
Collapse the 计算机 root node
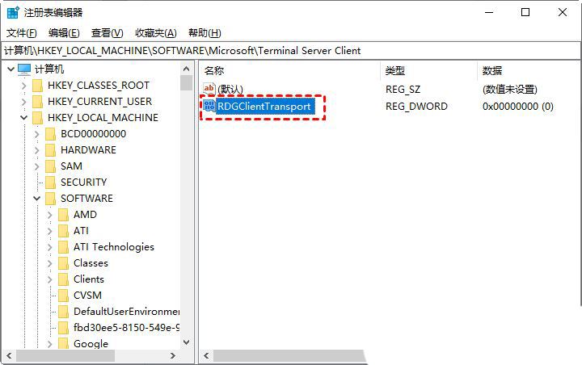click(11, 69)
